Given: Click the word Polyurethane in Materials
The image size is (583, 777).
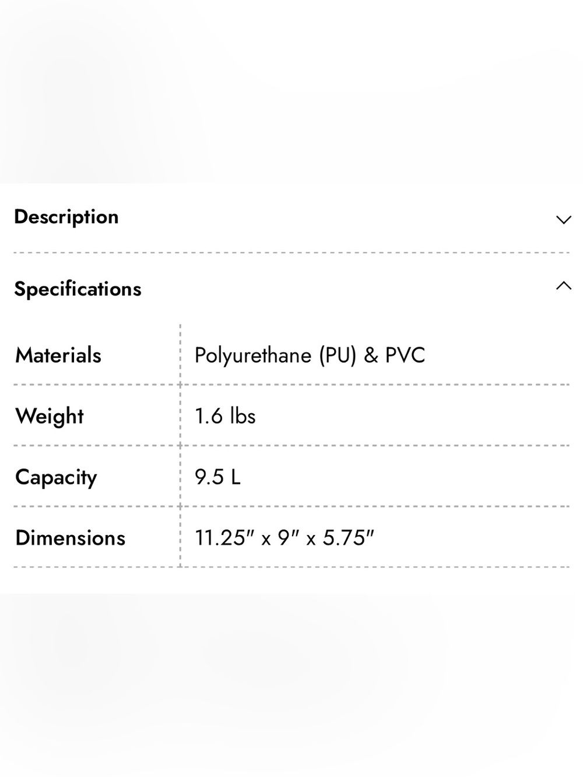Looking at the screenshot, I should click(253, 356).
